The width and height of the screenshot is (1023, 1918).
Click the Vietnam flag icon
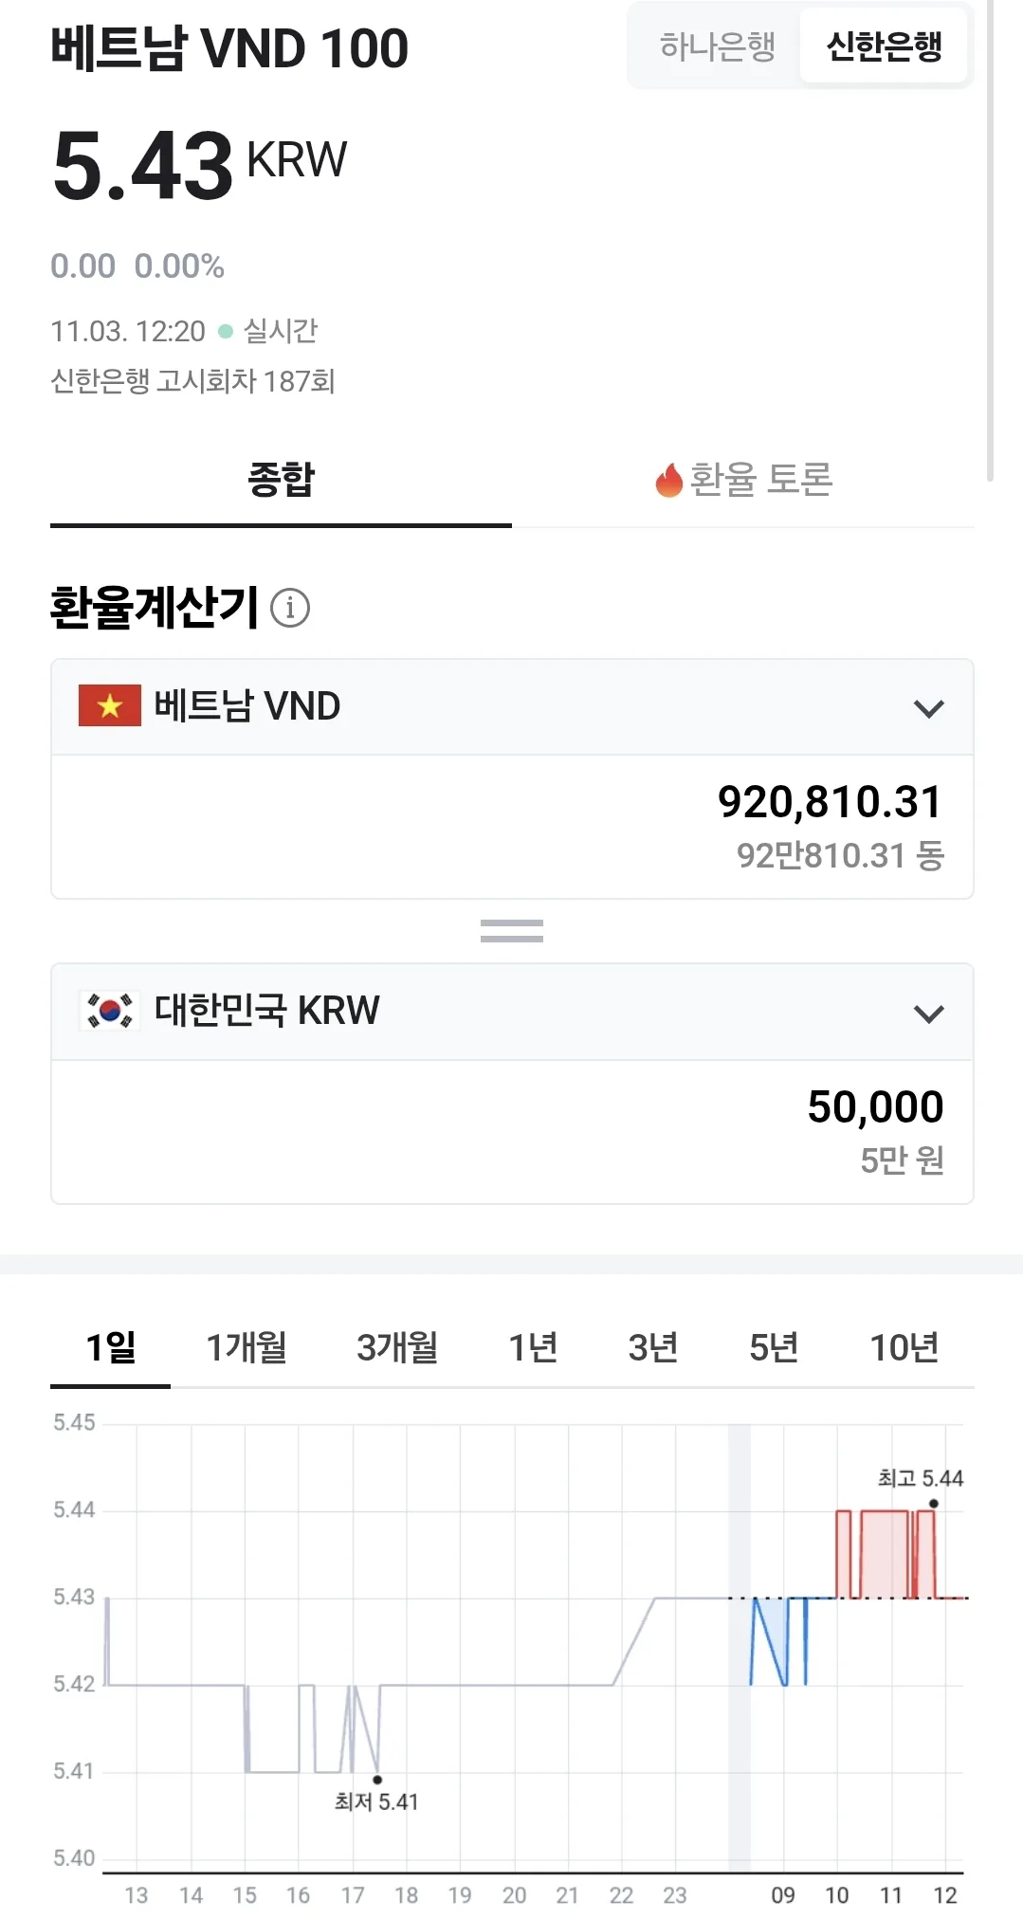click(x=110, y=705)
